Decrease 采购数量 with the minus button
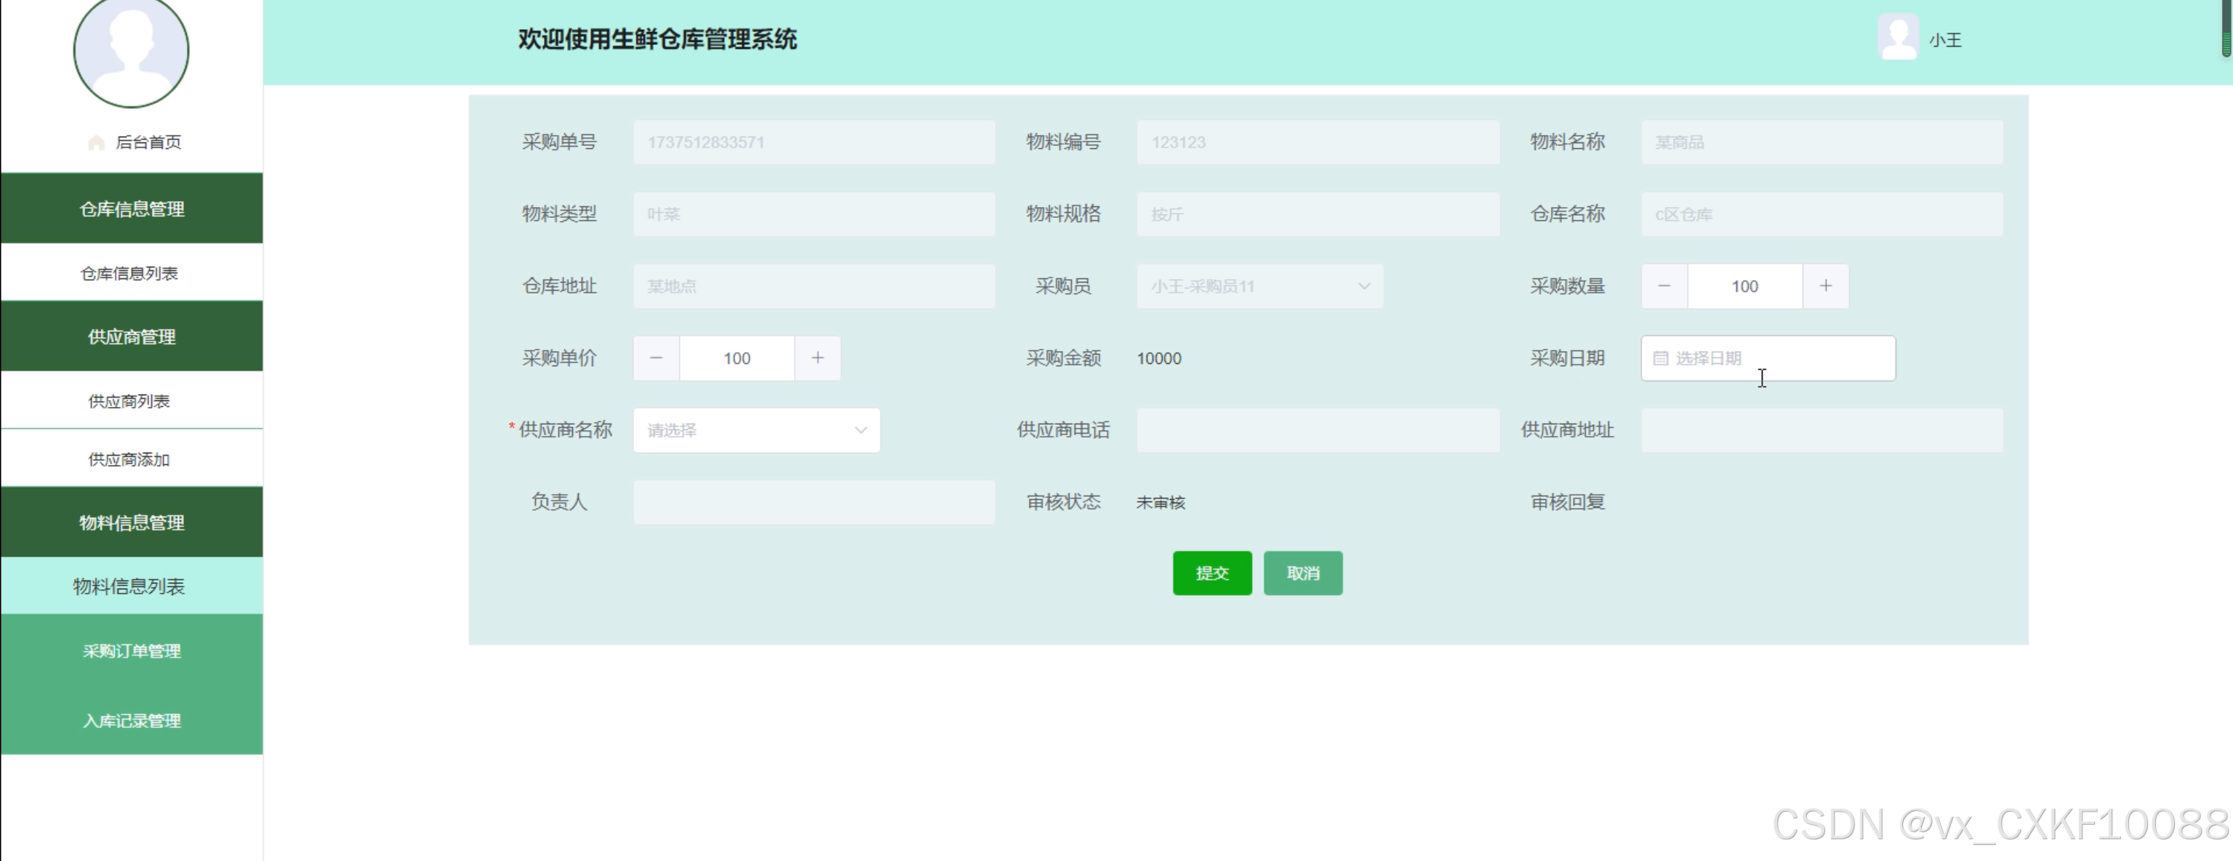This screenshot has width=2233, height=861. pyautogui.click(x=1664, y=287)
